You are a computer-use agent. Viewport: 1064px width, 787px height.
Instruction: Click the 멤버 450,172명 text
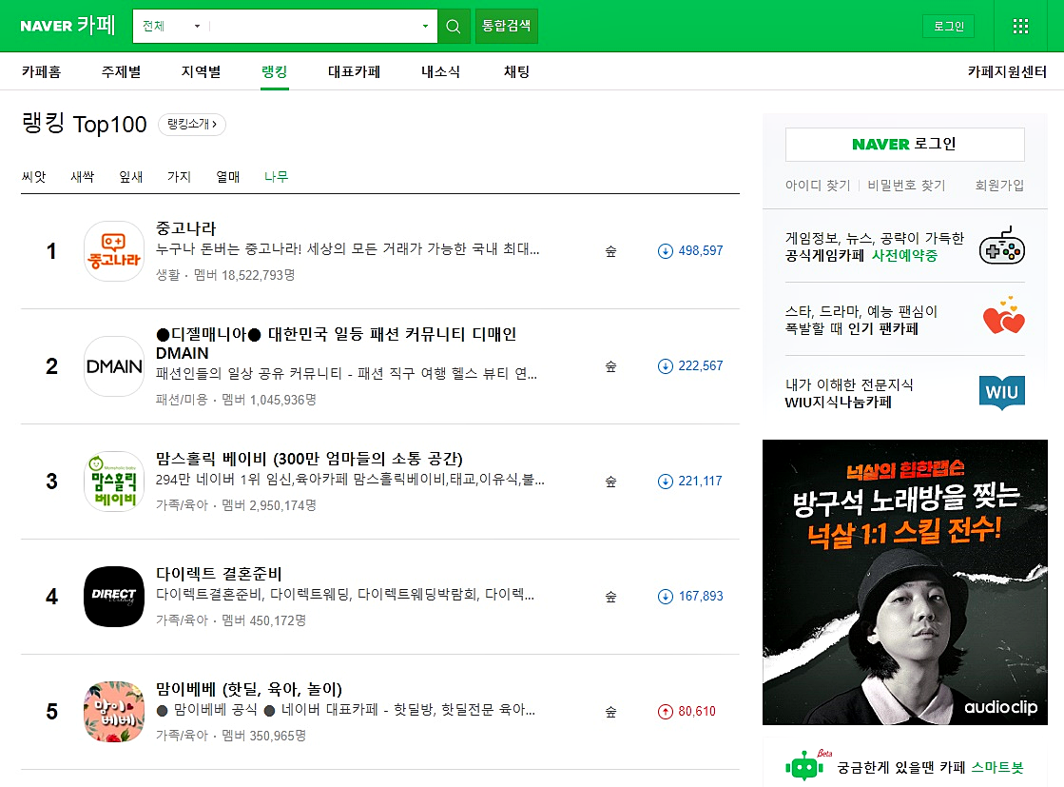(x=264, y=620)
